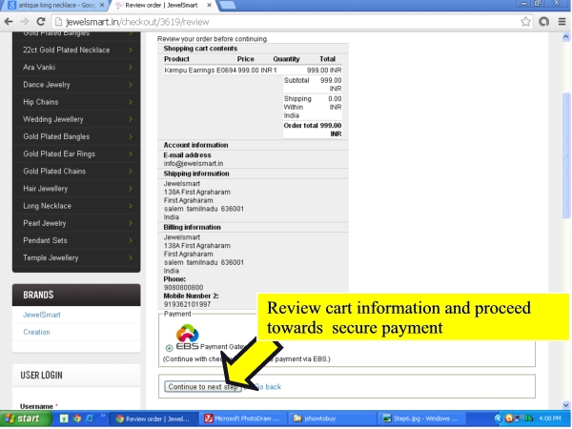Open Review order taskbar window
Screen dimensions: 572x429
[x=154, y=419]
